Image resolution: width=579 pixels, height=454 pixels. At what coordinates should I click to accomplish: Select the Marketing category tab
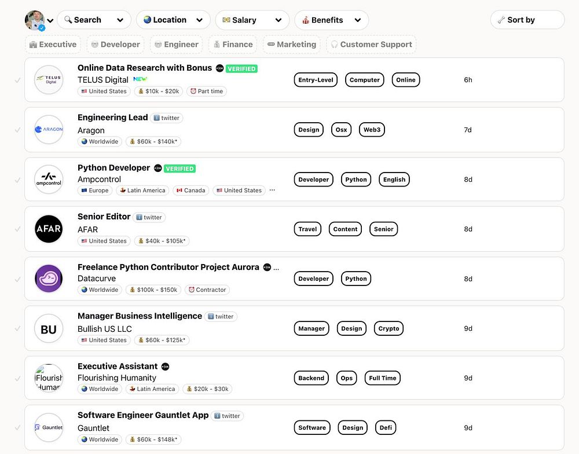(292, 44)
